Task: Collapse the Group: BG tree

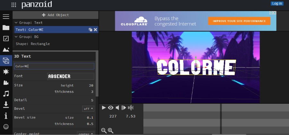Action: click(16, 37)
